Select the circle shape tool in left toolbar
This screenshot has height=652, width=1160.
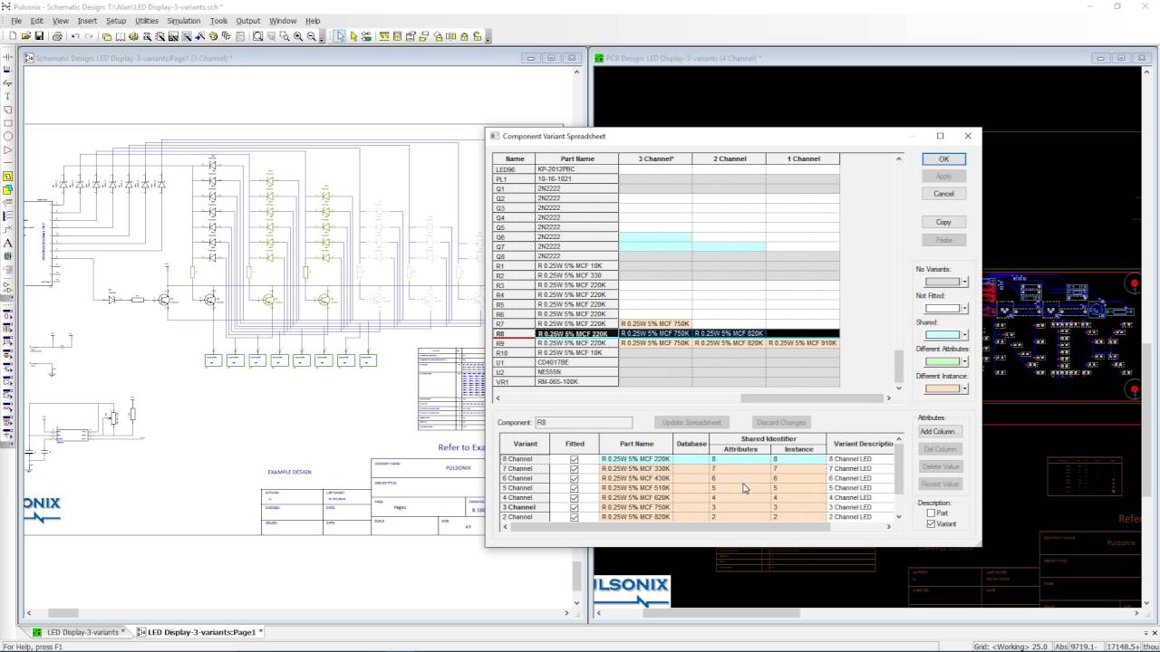(x=8, y=137)
